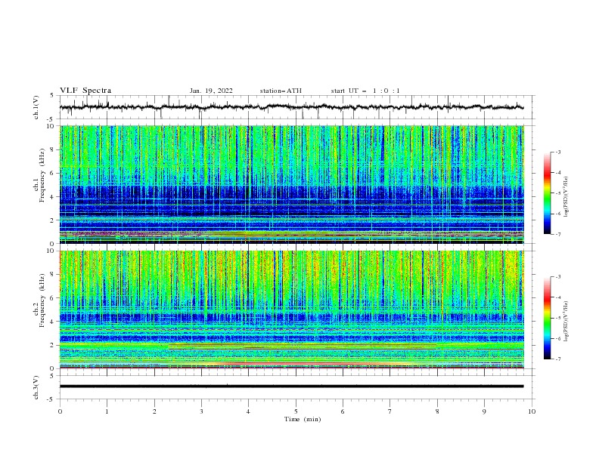This screenshot has height=462, width=599.
Task: Click the ch.1 waveform trace panel
Action: coord(297,107)
